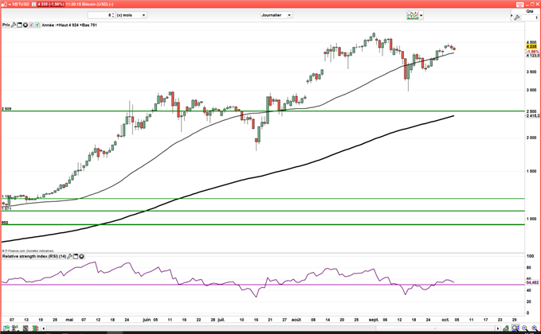
Task: Click the red plus indicator icon
Action: click(31, 25)
